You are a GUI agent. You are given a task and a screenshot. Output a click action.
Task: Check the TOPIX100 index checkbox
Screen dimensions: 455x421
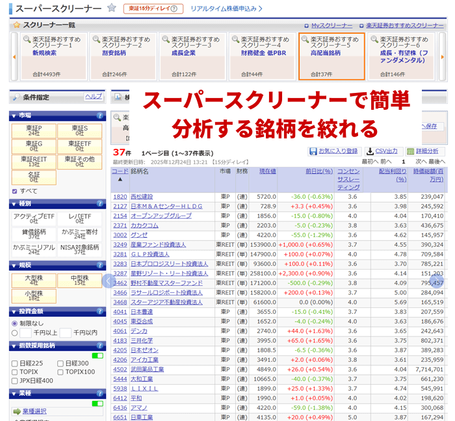(x=60, y=372)
